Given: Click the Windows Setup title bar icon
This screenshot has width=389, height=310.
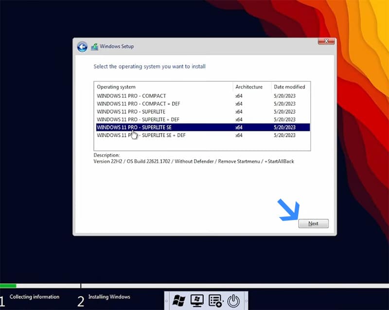Looking at the screenshot, I should tap(94, 46).
